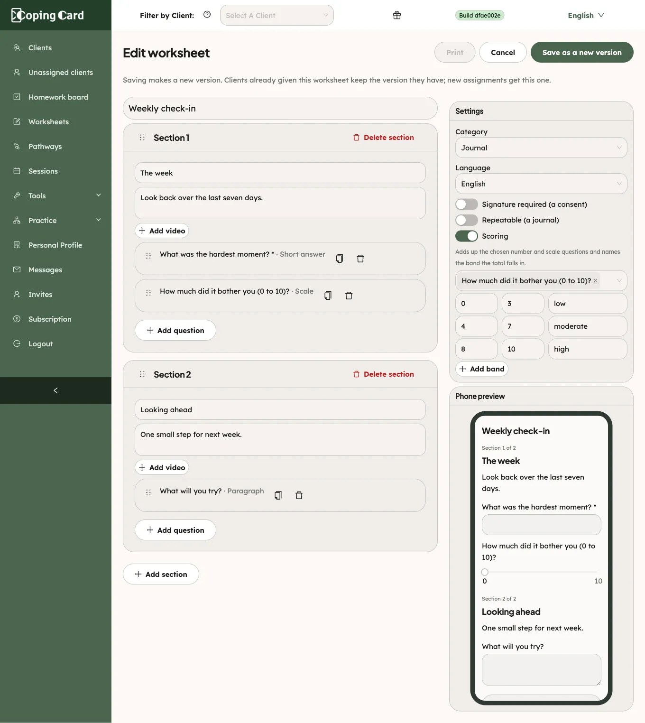Change interface language from English
The height and width of the screenshot is (723, 645).
coord(586,15)
